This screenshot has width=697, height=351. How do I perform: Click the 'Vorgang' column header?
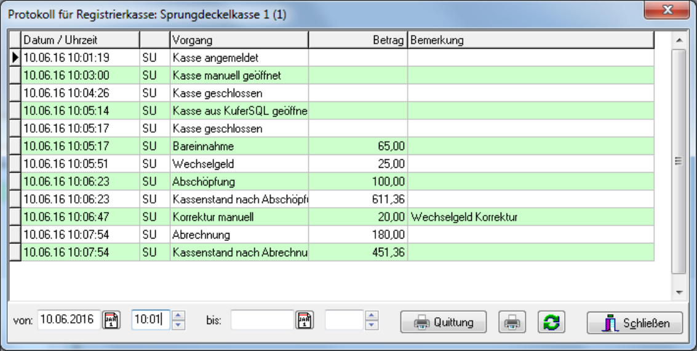239,40
